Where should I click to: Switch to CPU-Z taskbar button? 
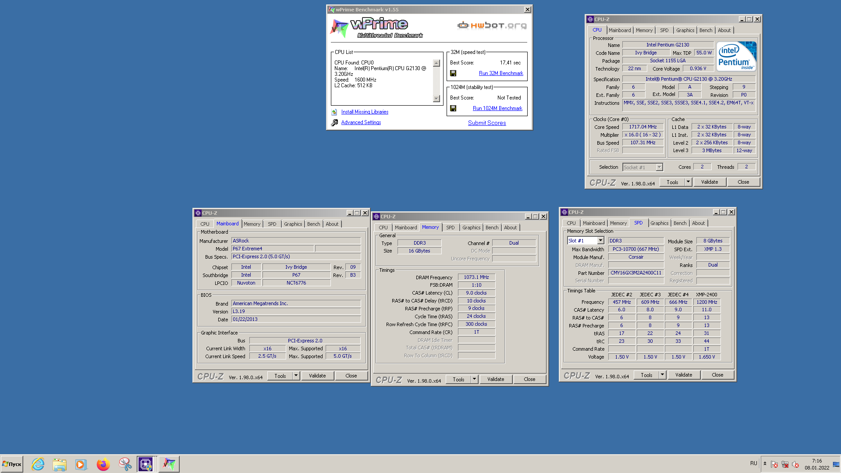[x=145, y=464]
